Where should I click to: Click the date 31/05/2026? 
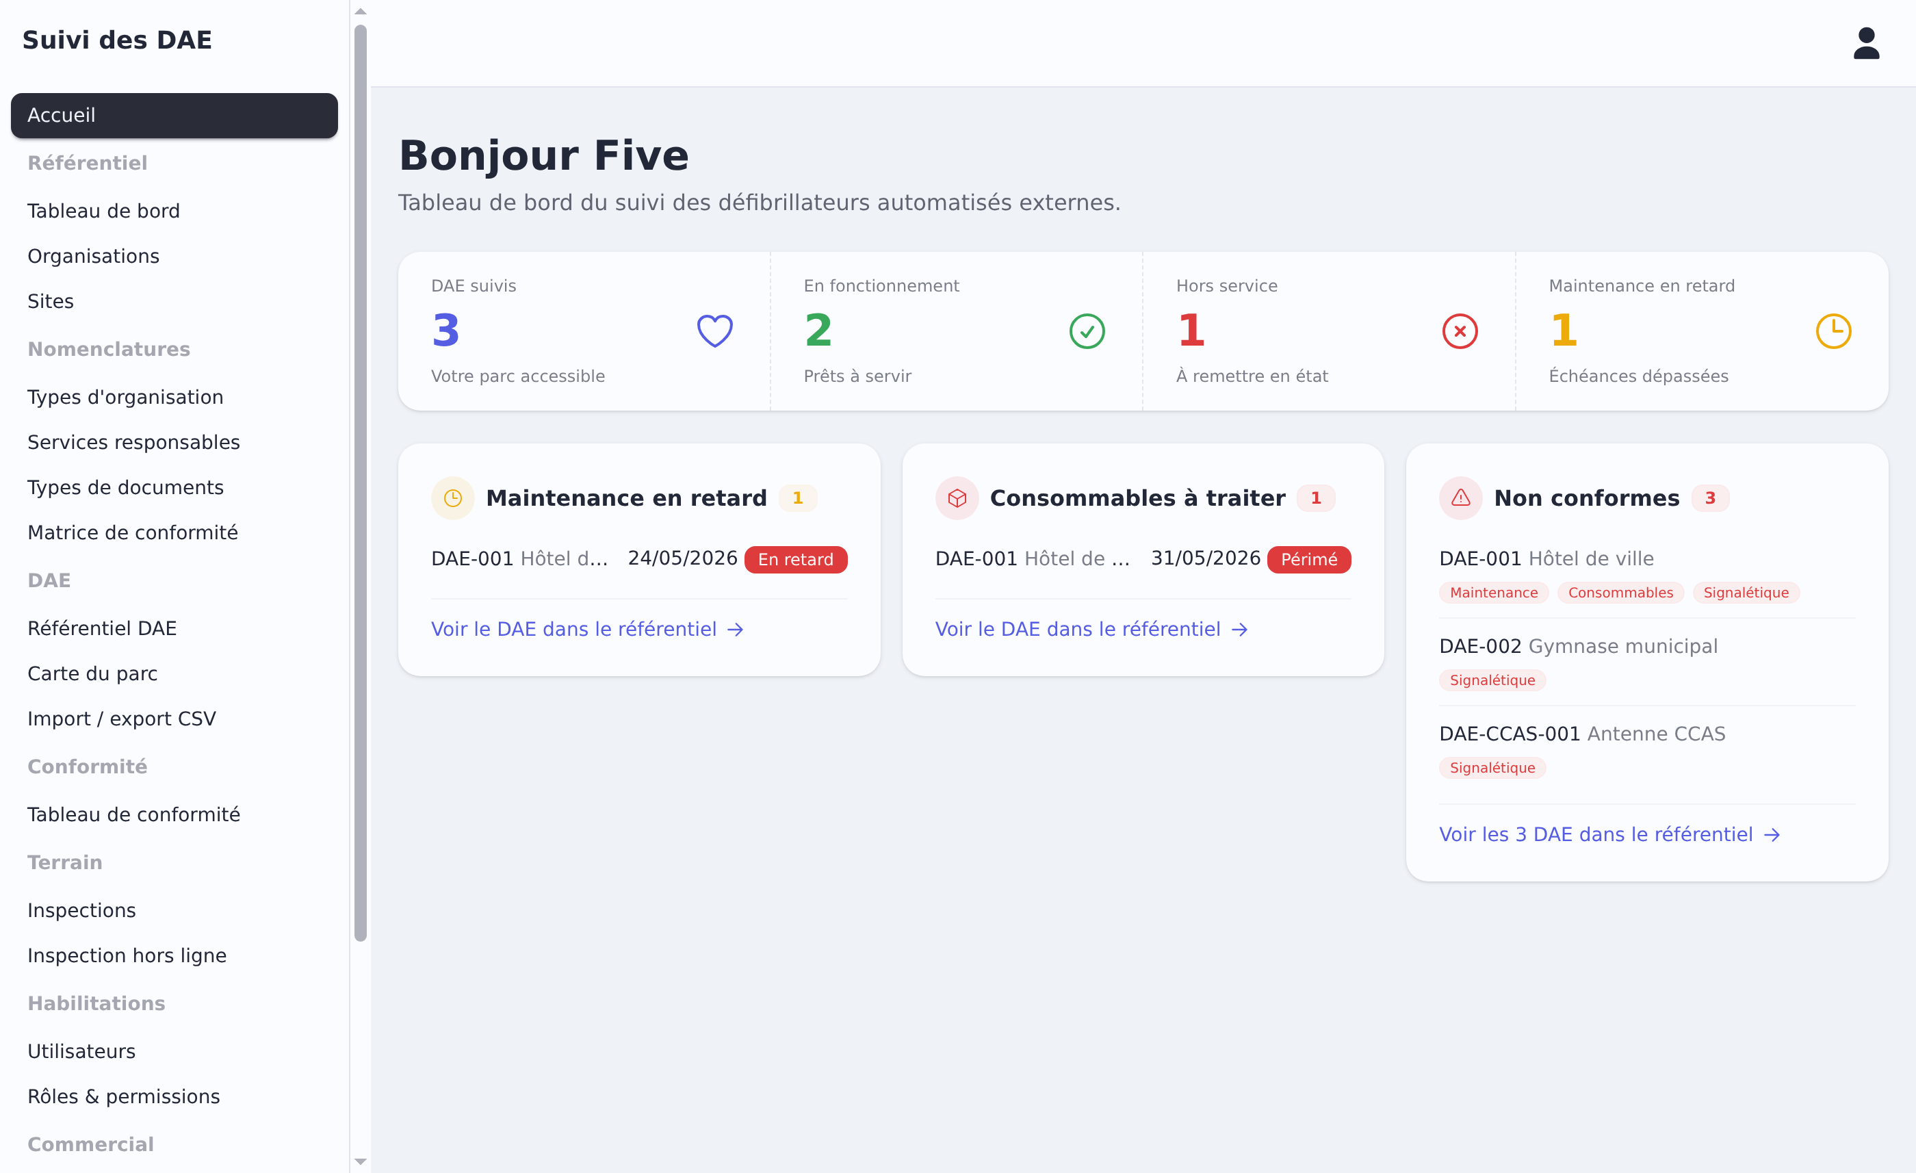click(x=1205, y=558)
